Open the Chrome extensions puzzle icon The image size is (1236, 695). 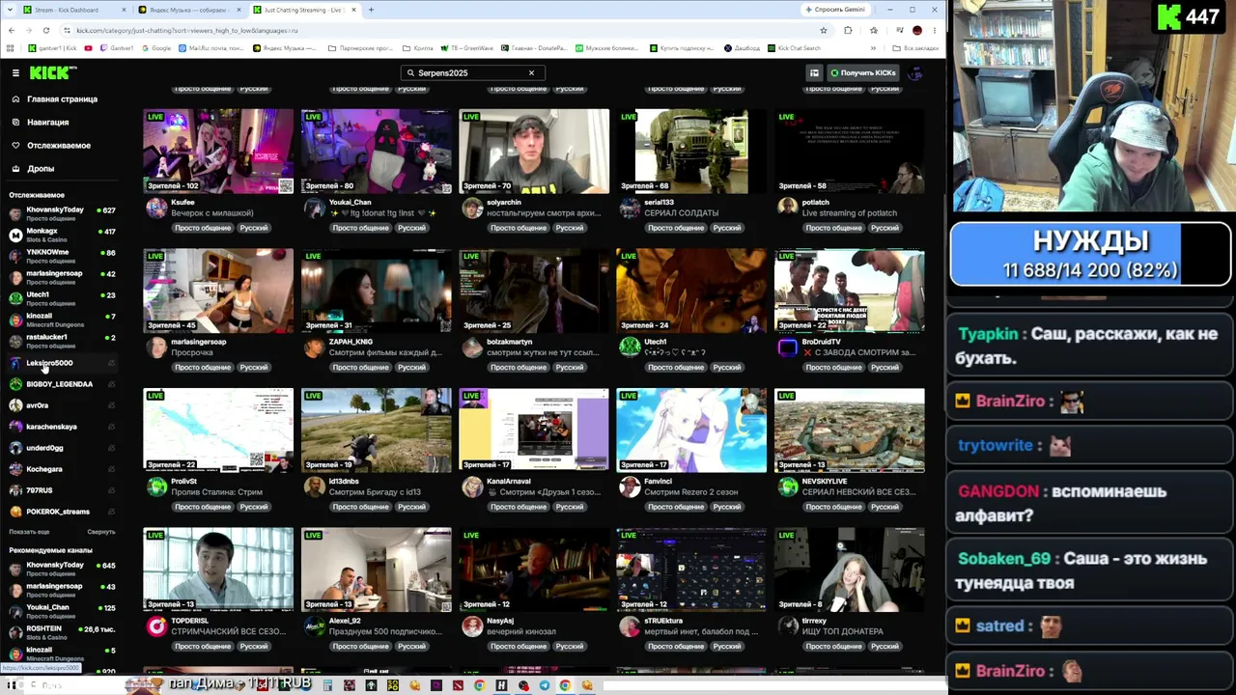pos(848,30)
